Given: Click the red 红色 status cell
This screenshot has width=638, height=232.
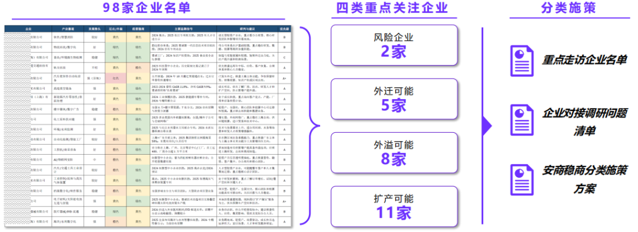Looking at the screenshot, I should 116,77.
